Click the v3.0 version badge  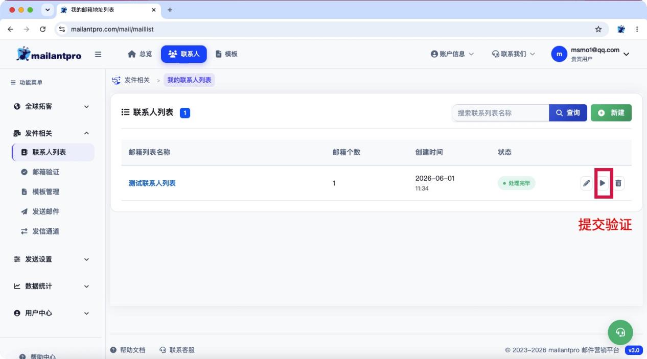click(x=634, y=350)
